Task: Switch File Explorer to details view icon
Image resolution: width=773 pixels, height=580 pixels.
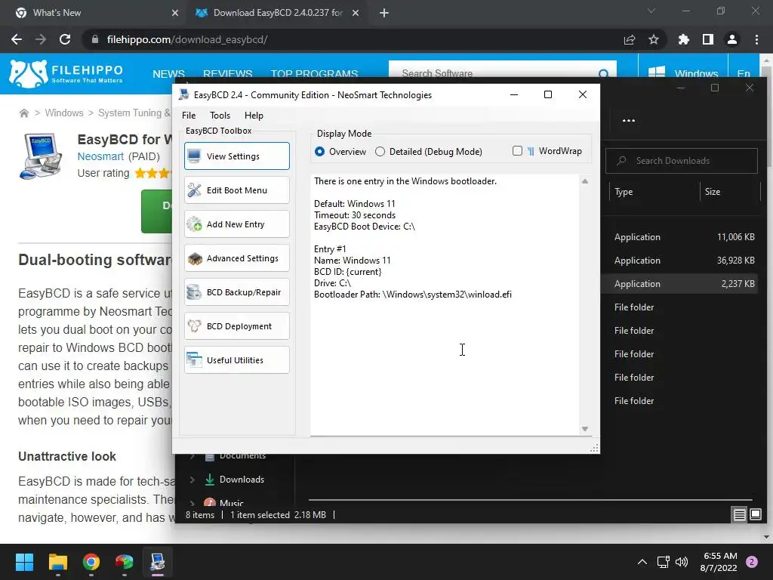Action: tap(739, 515)
